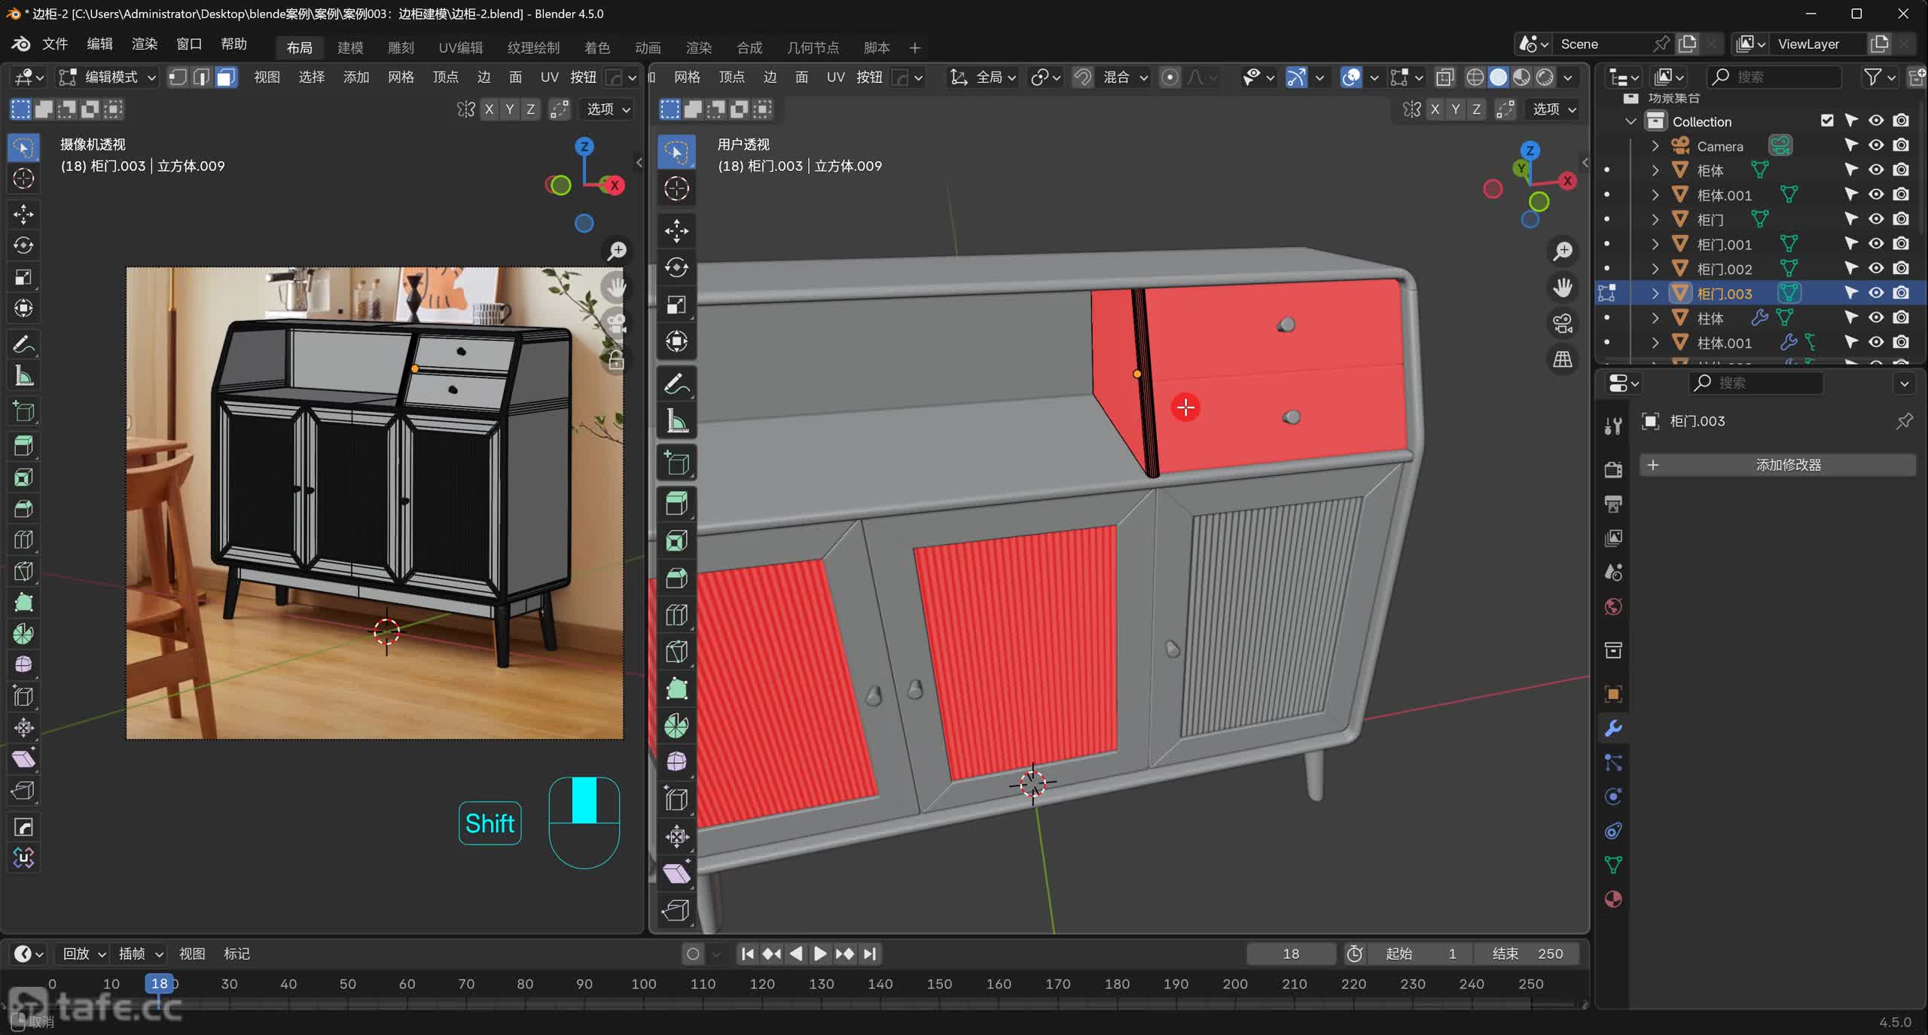Hide 柜门.002 in viewport via eye icon
This screenshot has width=1928, height=1035.
point(1876,268)
